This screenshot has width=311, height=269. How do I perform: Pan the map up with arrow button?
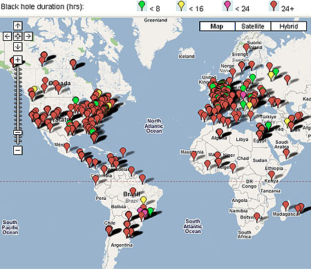click(x=18, y=26)
